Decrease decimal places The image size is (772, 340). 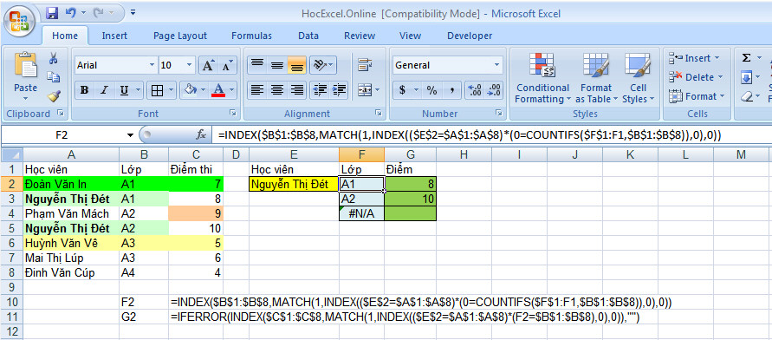tap(494, 90)
